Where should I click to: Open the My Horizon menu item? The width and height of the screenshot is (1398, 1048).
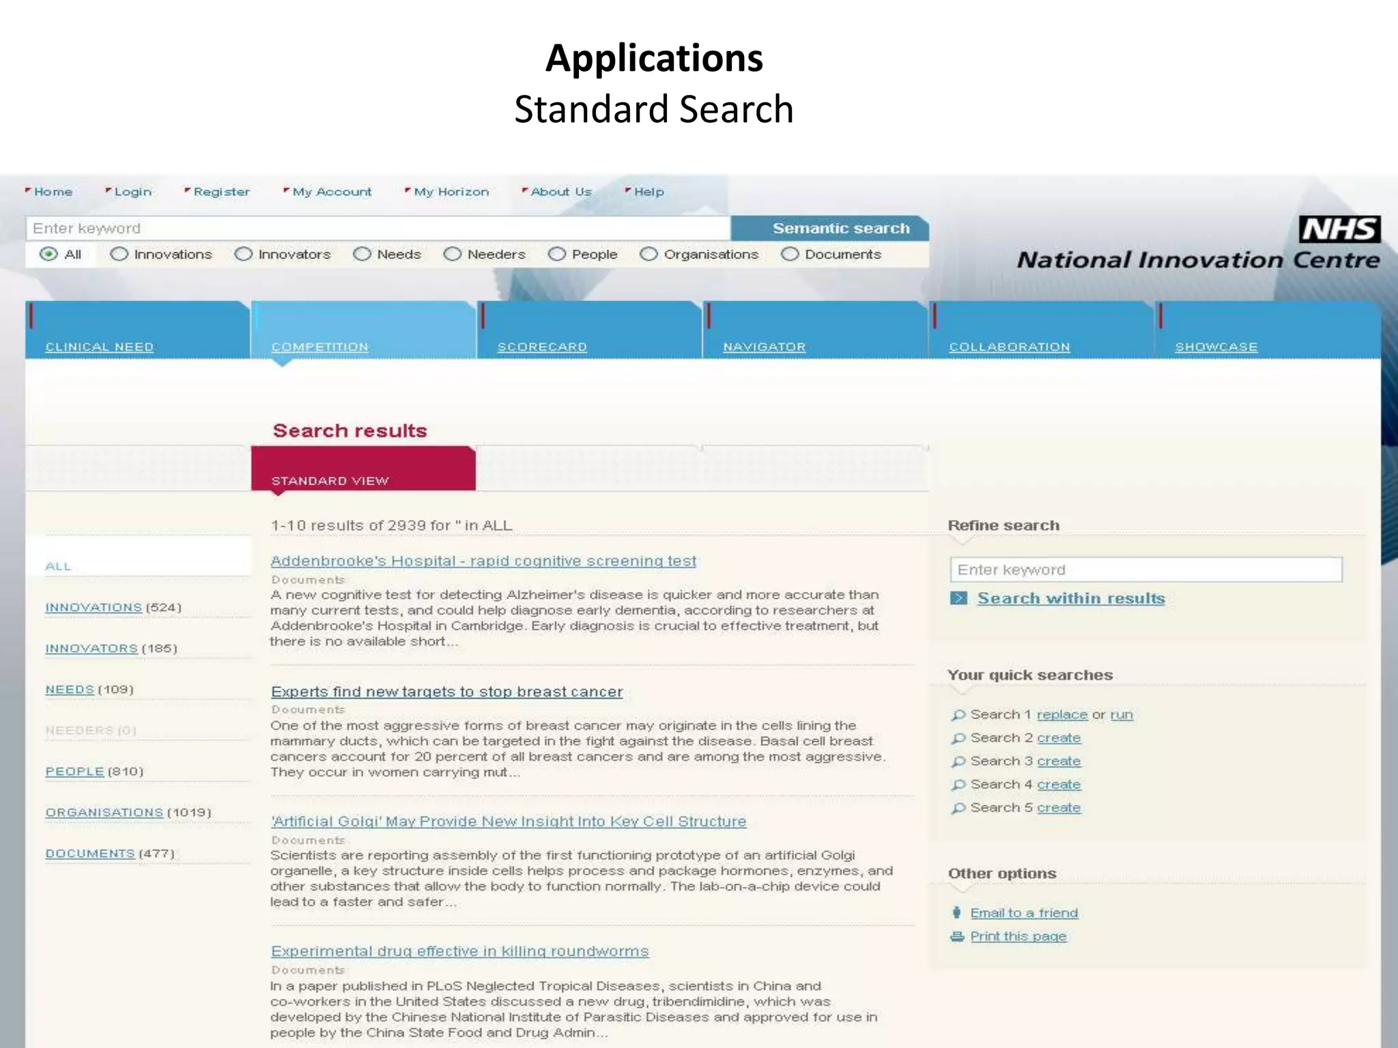coord(451,192)
